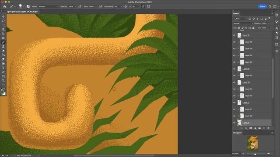This screenshot has width=280, height=157.
Task: Add a layer mask
Action: pyautogui.click(x=251, y=128)
